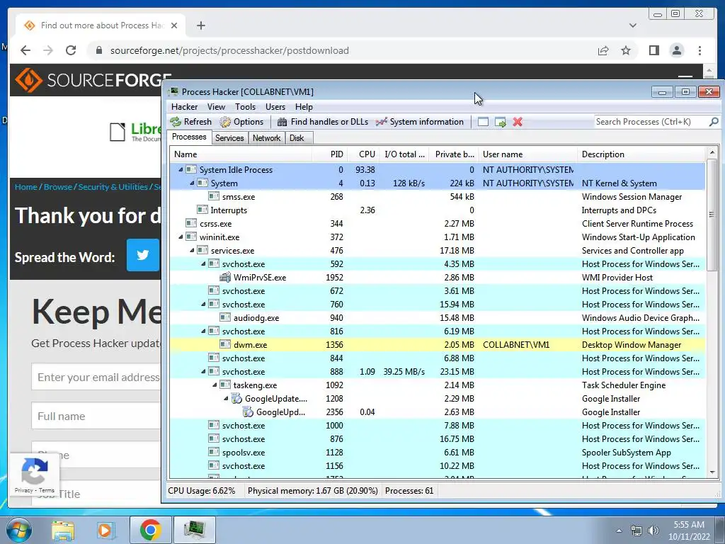Click the Twitter share button on the SourceForge page
This screenshot has height=544, width=725.
click(143, 255)
